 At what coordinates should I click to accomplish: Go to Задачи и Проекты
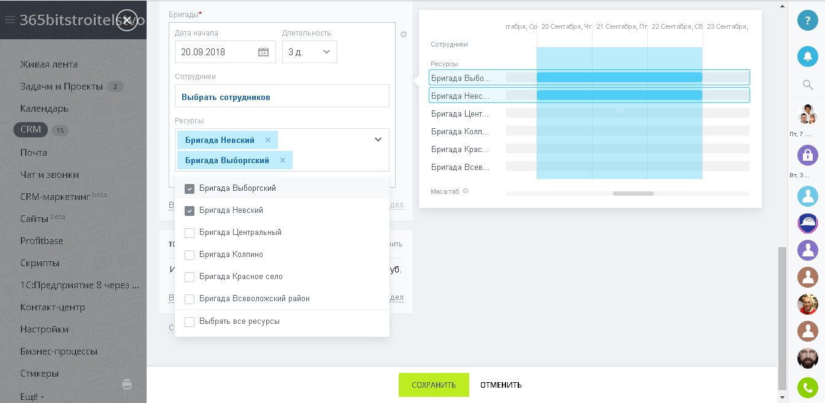[x=61, y=86]
